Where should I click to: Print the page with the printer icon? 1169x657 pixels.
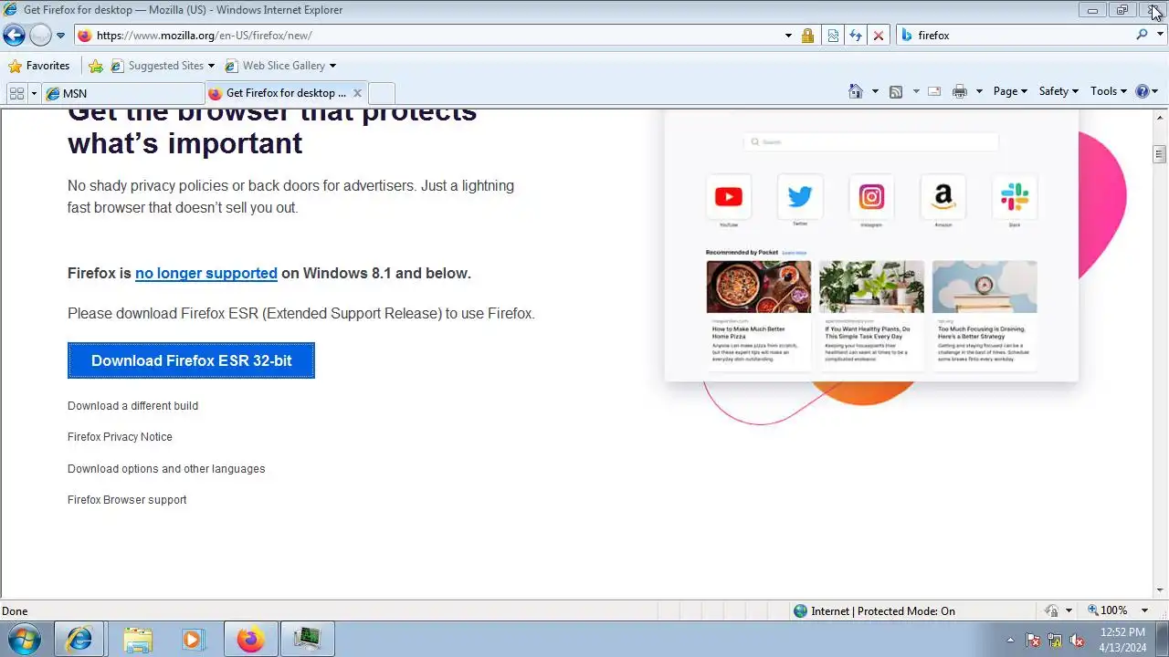(959, 91)
